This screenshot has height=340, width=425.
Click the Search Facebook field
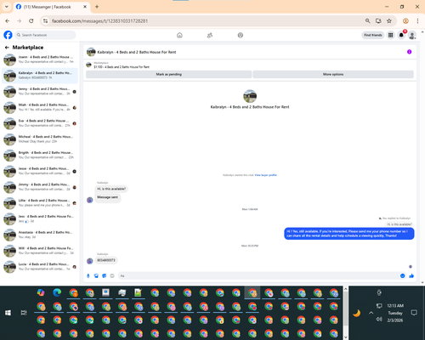(45, 35)
